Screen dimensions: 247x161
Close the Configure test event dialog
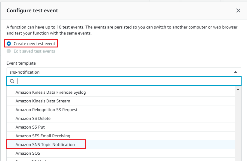click(x=238, y=11)
